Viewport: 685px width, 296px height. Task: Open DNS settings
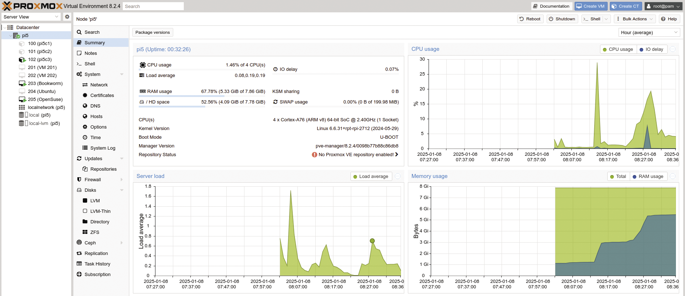click(101, 106)
